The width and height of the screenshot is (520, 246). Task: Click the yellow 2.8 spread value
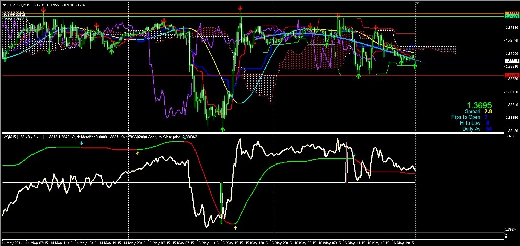click(488, 112)
